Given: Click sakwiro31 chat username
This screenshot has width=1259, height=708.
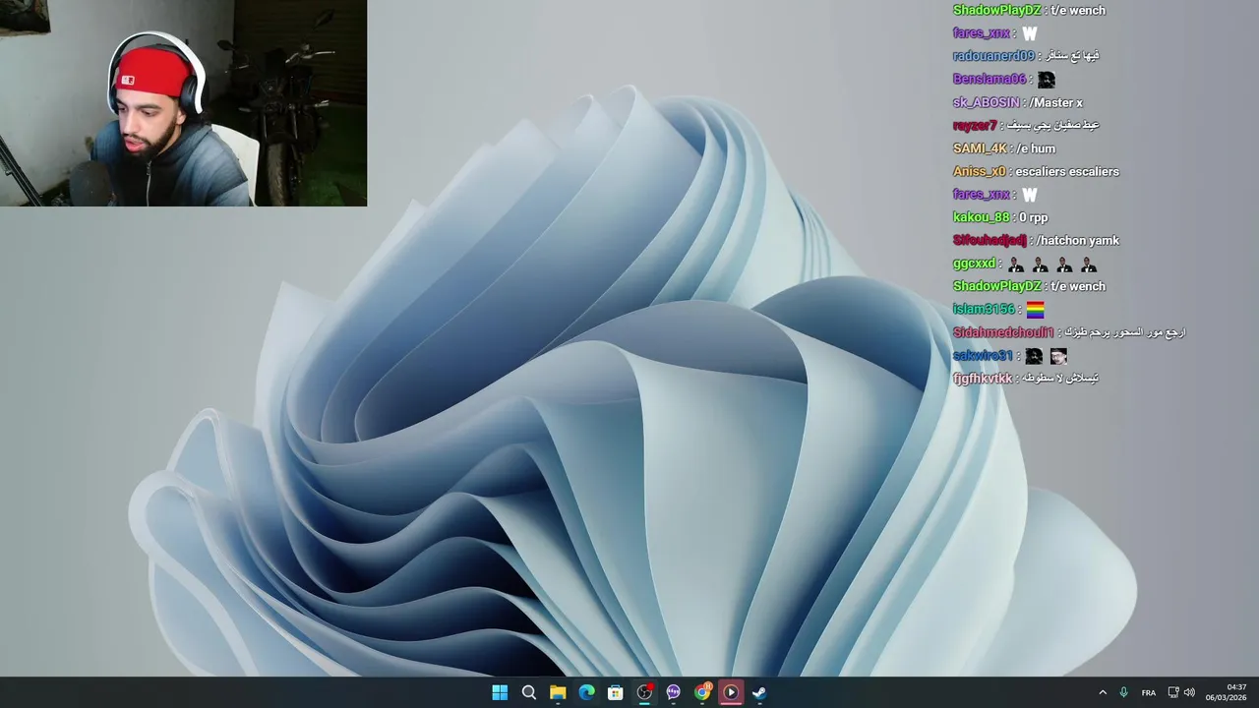Looking at the screenshot, I should [x=983, y=355].
